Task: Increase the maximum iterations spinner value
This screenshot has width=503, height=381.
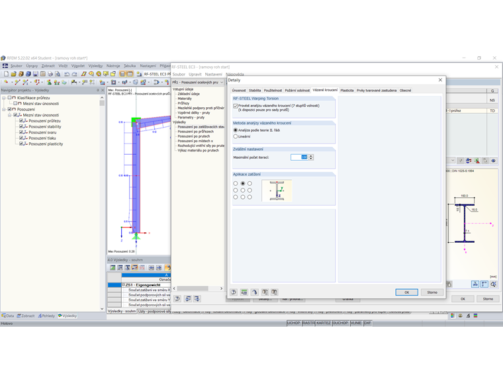Action: [311, 156]
